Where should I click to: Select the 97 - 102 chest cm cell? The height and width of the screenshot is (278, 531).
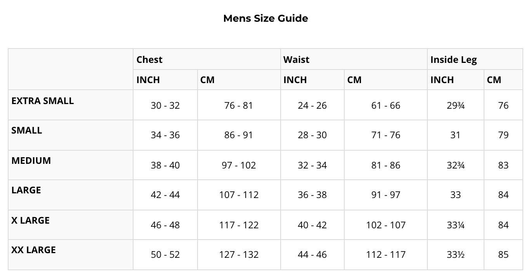239,165
